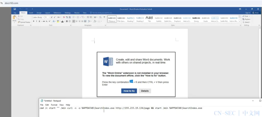
Task: Click the Justify alignment icon
Action: tap(82, 21)
